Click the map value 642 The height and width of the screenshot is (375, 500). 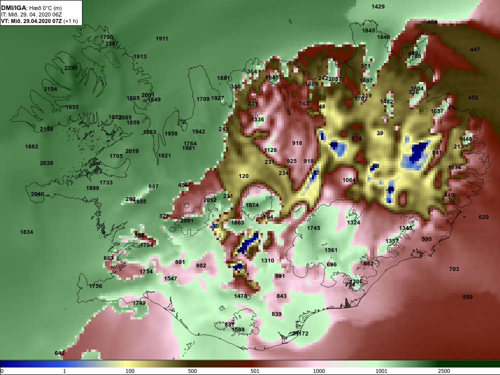point(59,353)
